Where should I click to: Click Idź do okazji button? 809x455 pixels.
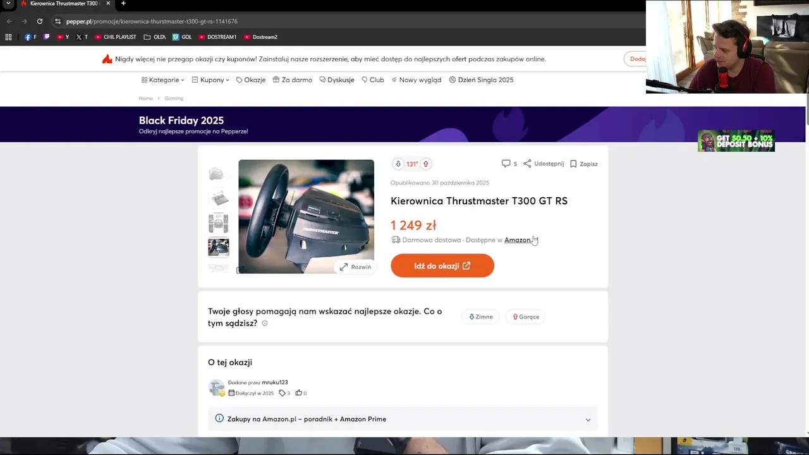(442, 265)
